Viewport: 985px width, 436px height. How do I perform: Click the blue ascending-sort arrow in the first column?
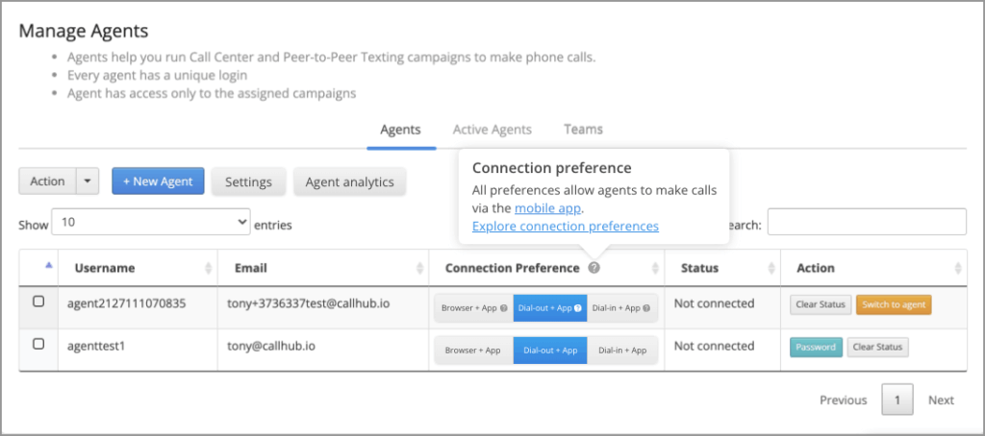[48, 265]
